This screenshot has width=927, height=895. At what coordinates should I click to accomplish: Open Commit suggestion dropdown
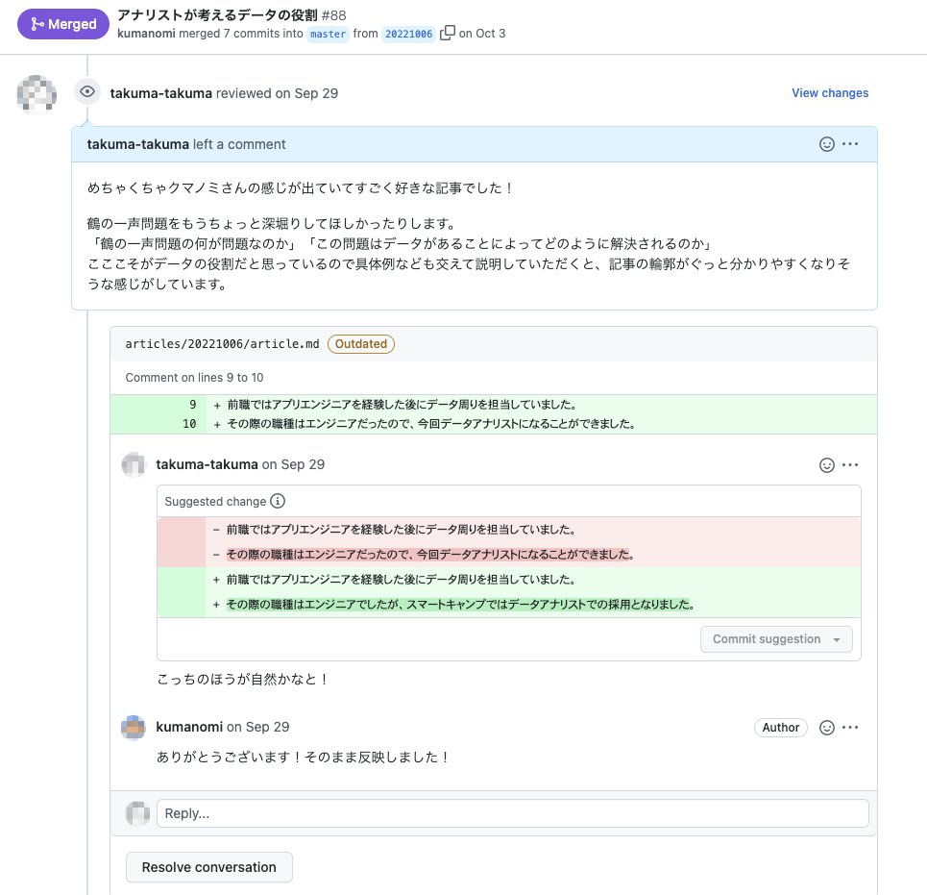pyautogui.click(x=776, y=639)
